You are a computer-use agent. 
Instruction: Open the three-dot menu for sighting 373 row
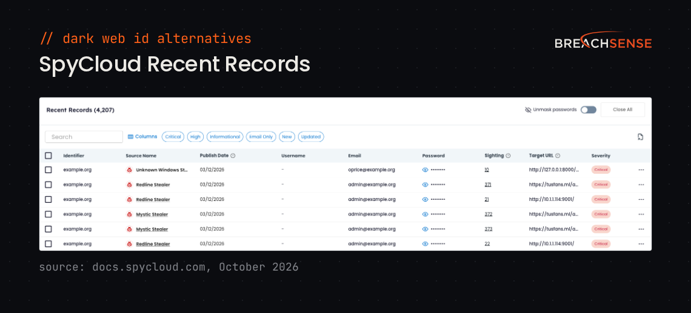[x=641, y=229]
